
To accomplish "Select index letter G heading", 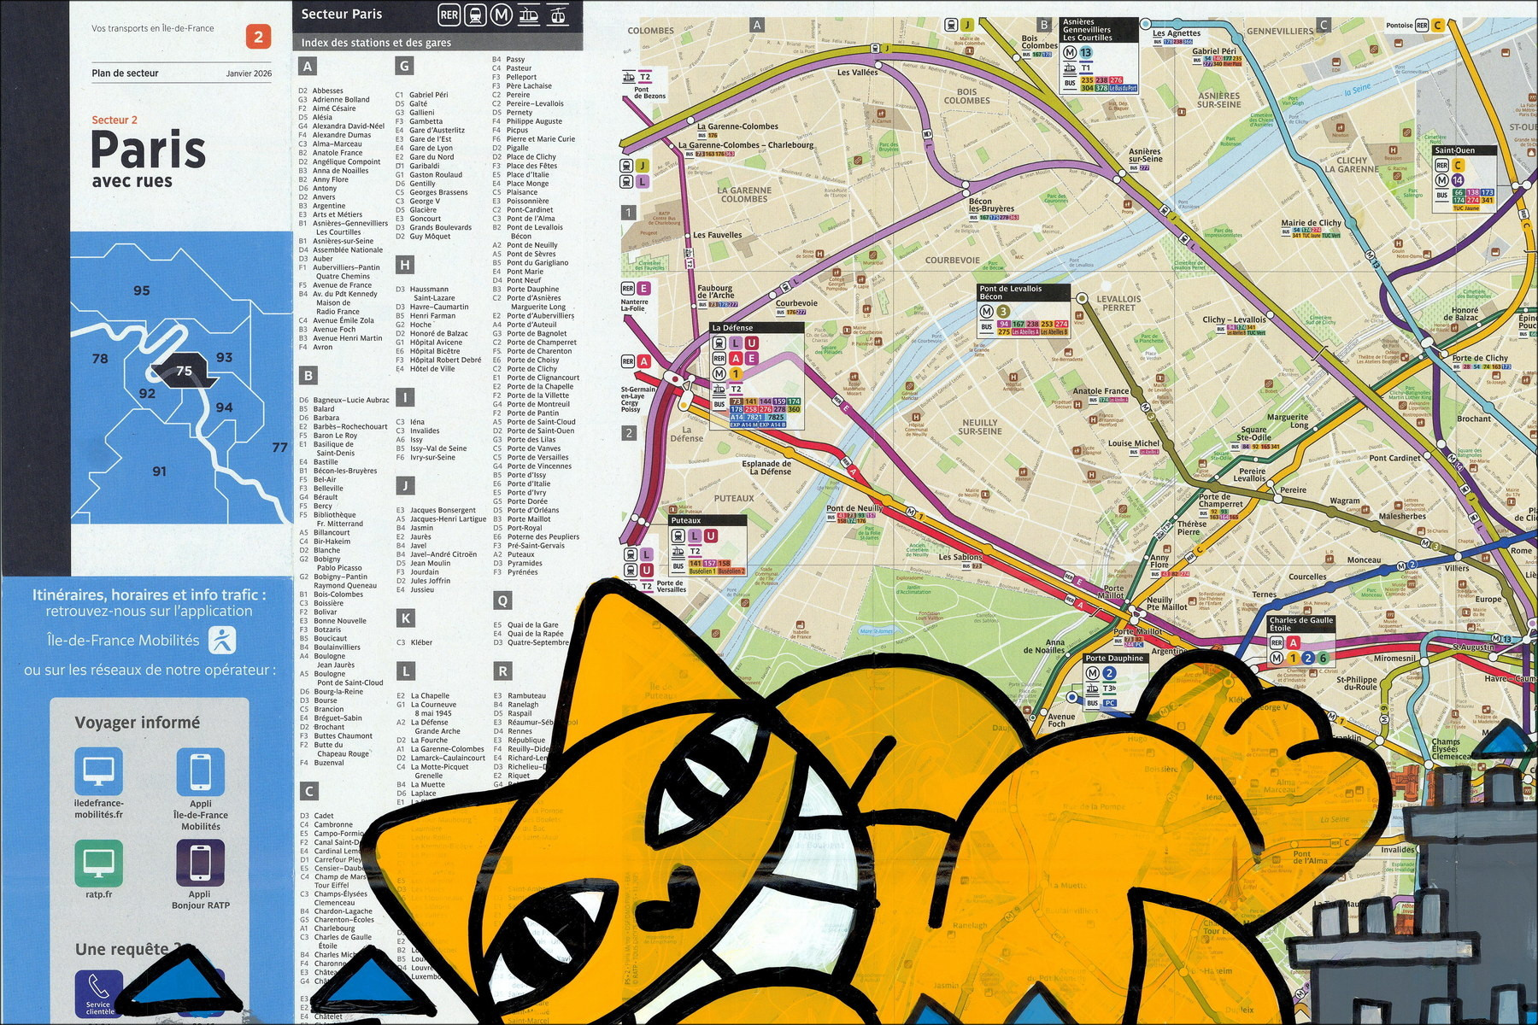I will coord(405,66).
